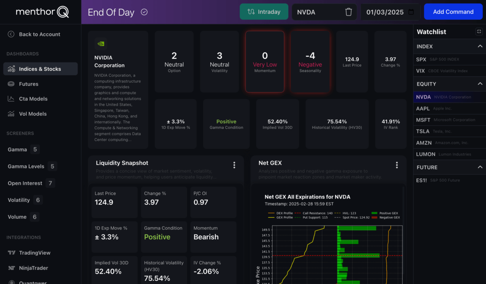Click the Back to Account arrow icon

[x=11, y=34]
